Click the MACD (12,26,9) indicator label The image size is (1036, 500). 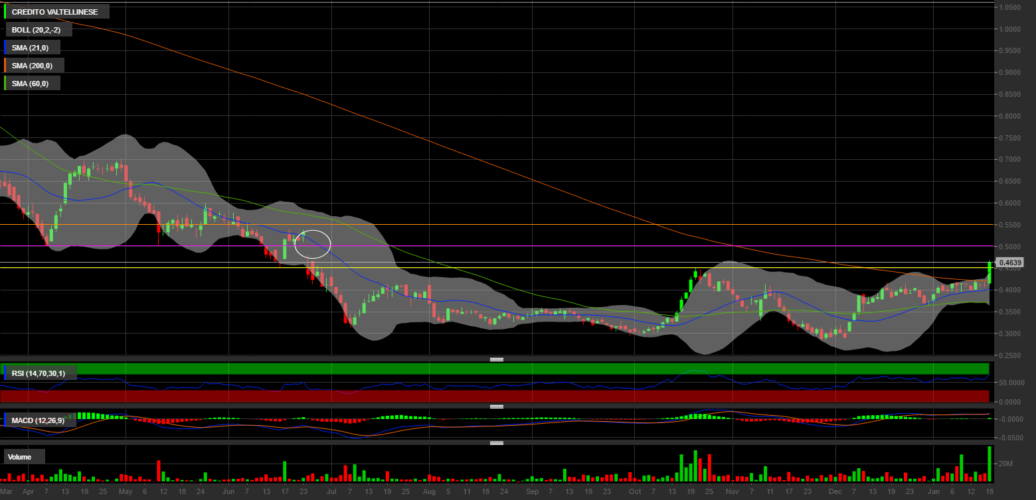click(38, 420)
